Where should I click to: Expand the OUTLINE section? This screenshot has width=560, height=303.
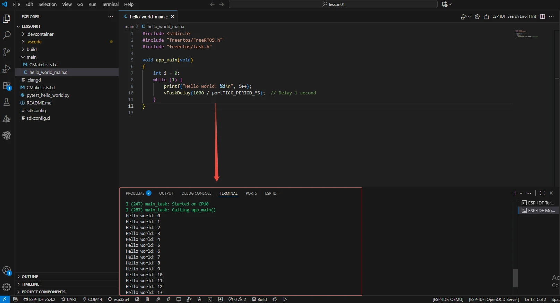point(30,277)
